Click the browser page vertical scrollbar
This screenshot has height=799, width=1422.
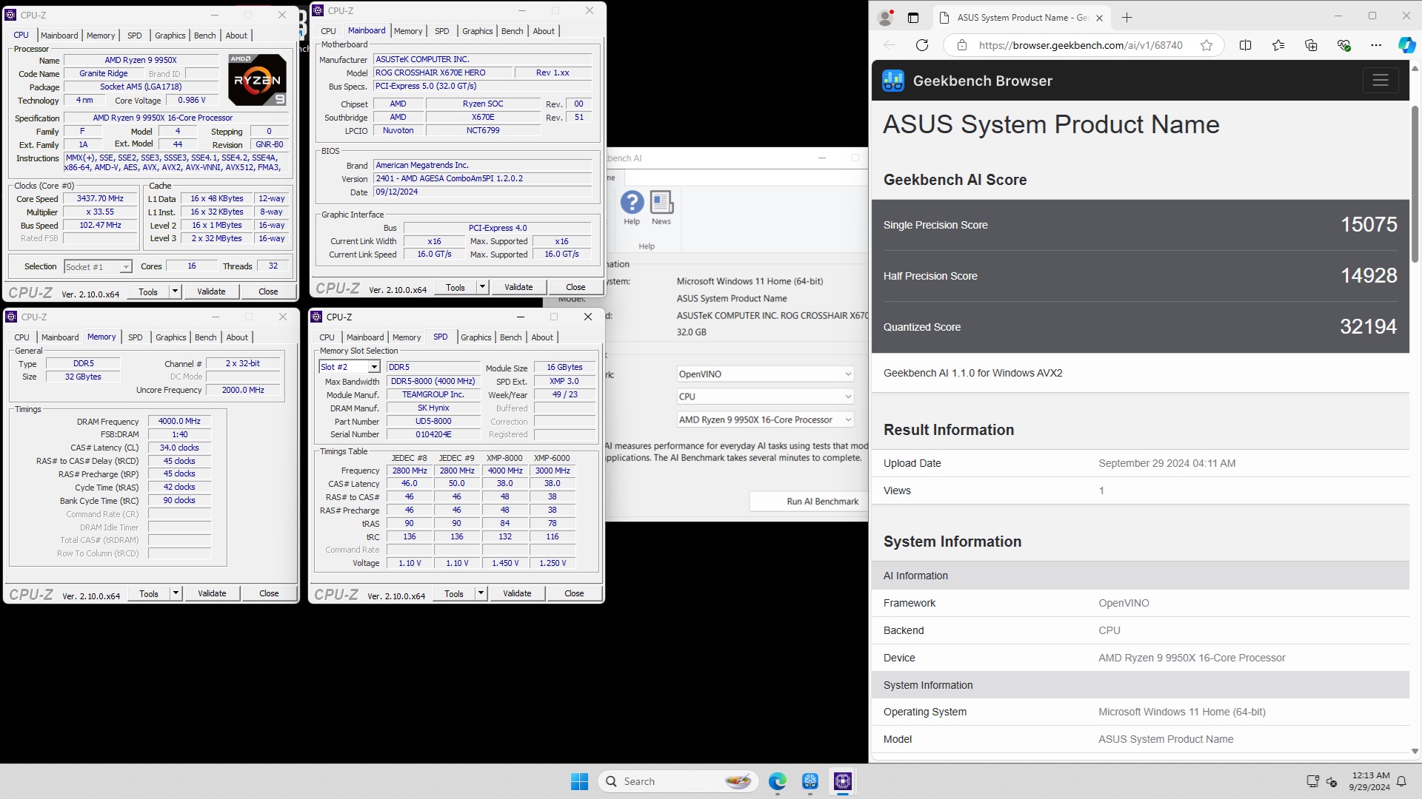[x=1415, y=184]
